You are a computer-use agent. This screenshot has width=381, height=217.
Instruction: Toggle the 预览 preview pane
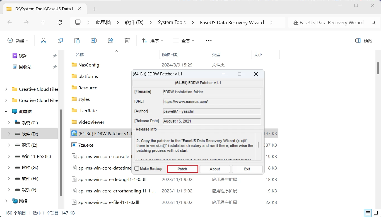[364, 40]
